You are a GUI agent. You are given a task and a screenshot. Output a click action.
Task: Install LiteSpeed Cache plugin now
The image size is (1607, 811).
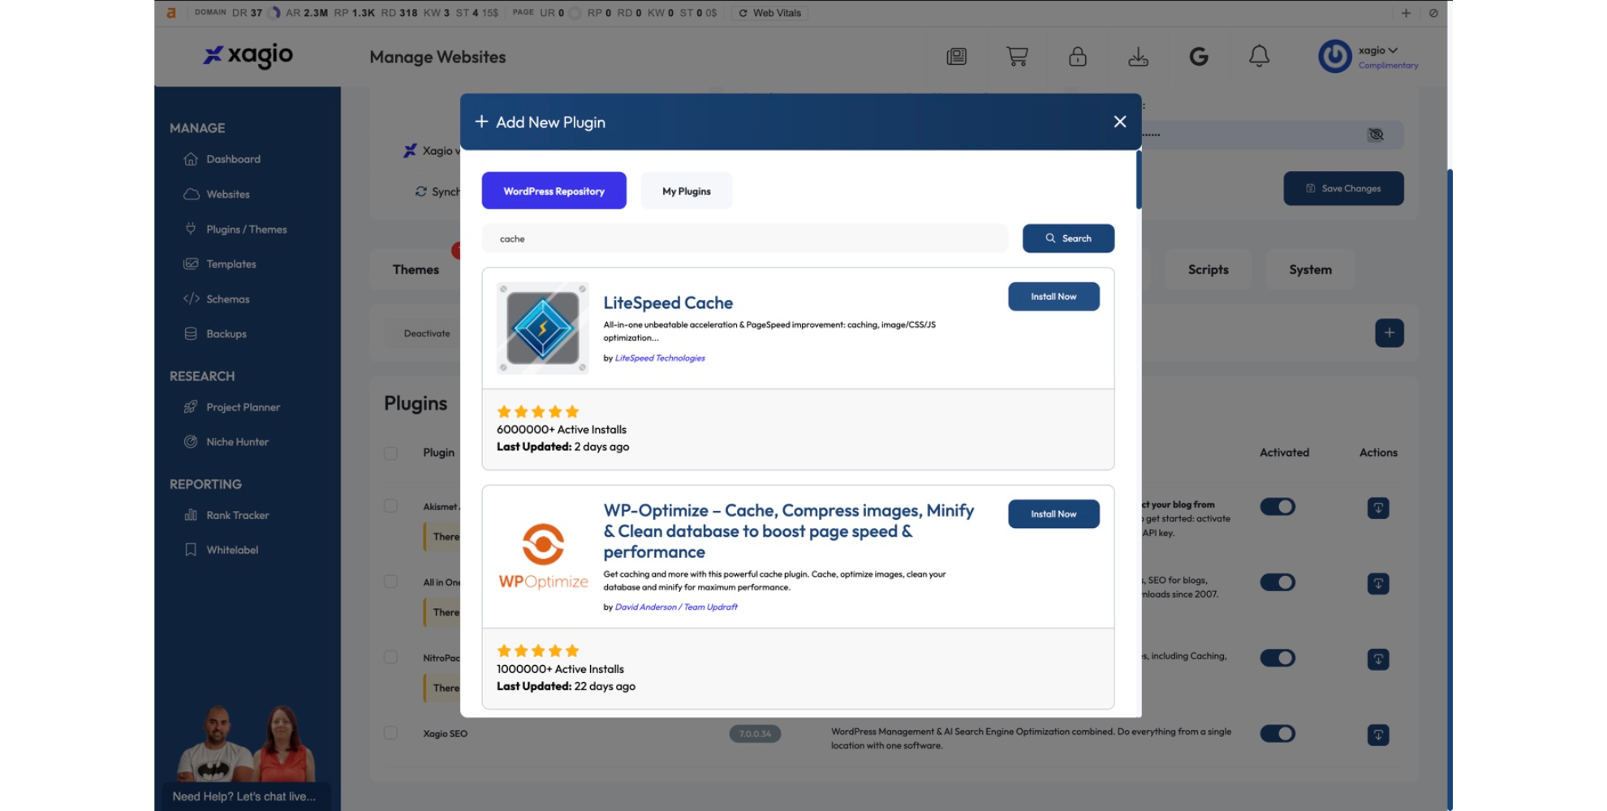(1053, 297)
